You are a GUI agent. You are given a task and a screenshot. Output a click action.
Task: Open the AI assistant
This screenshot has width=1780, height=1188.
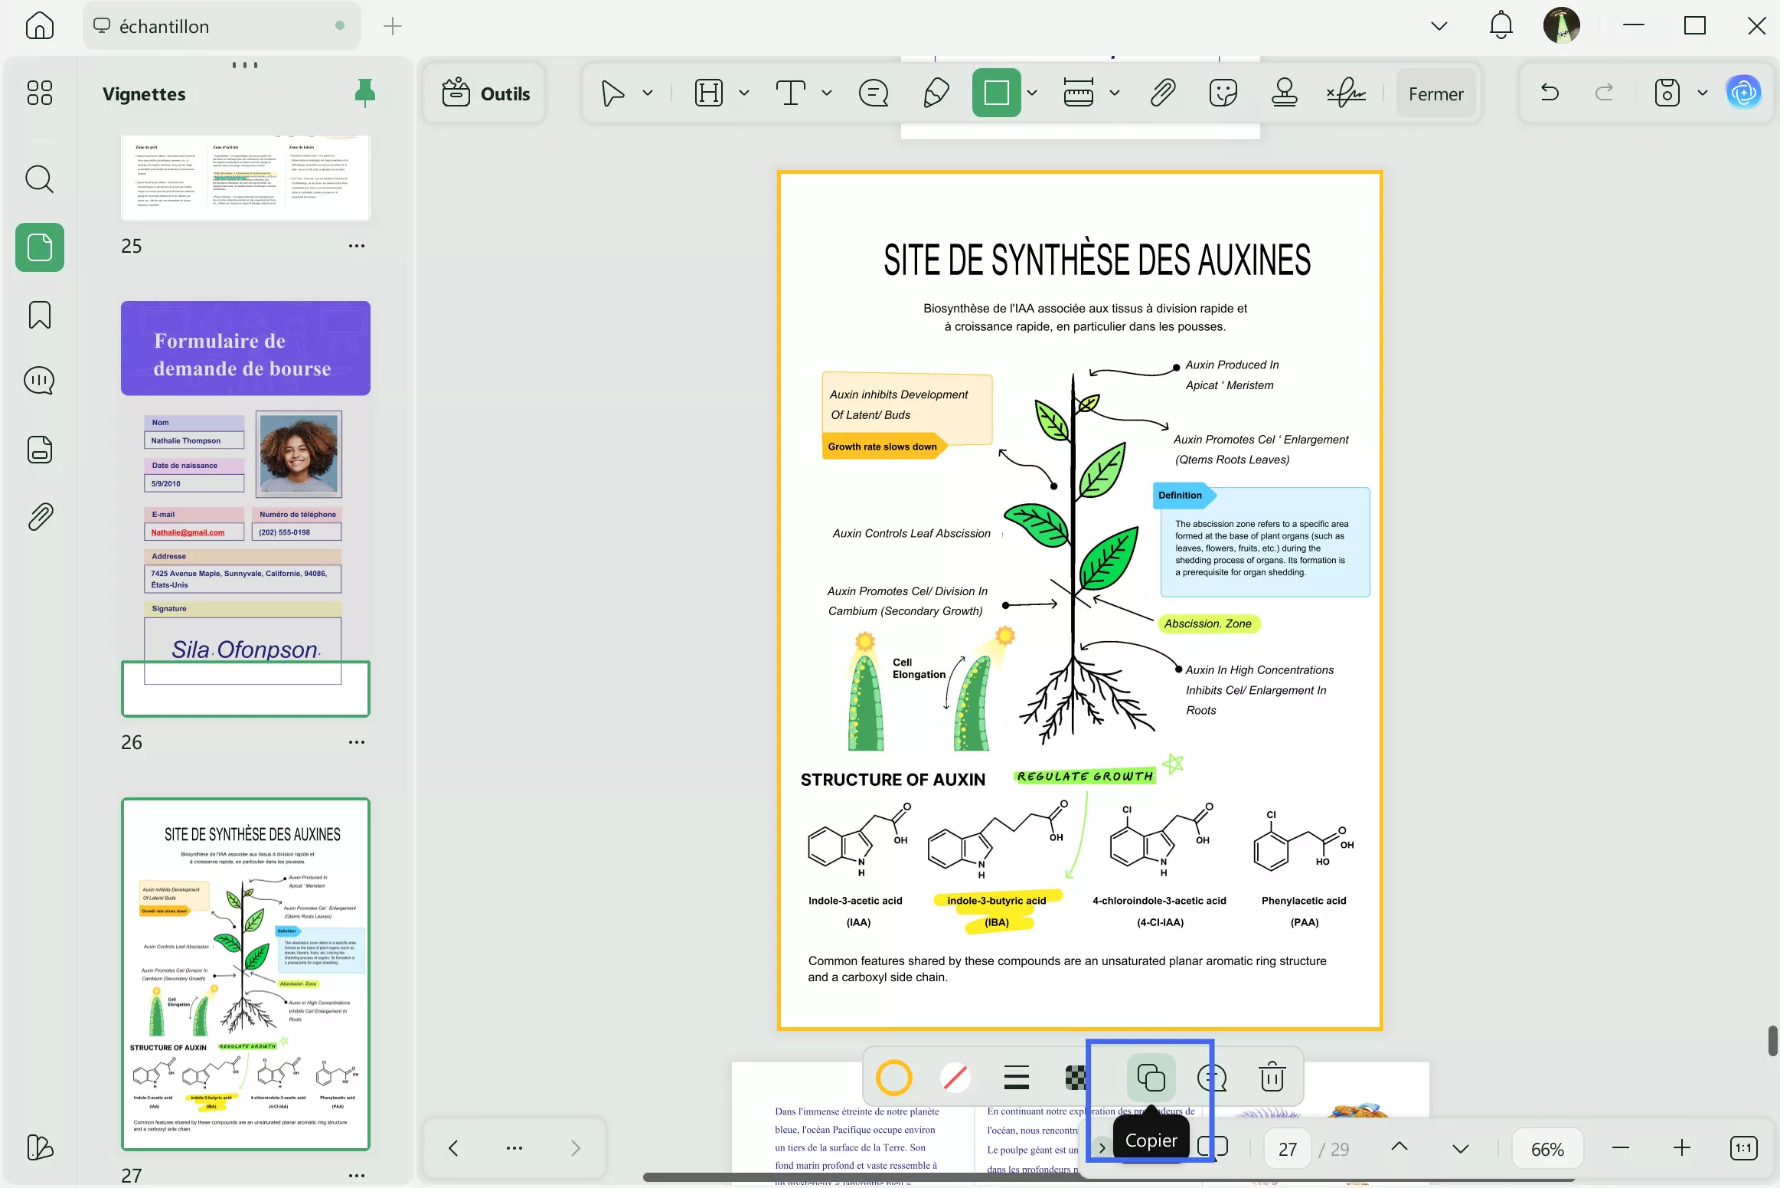pyautogui.click(x=1743, y=92)
